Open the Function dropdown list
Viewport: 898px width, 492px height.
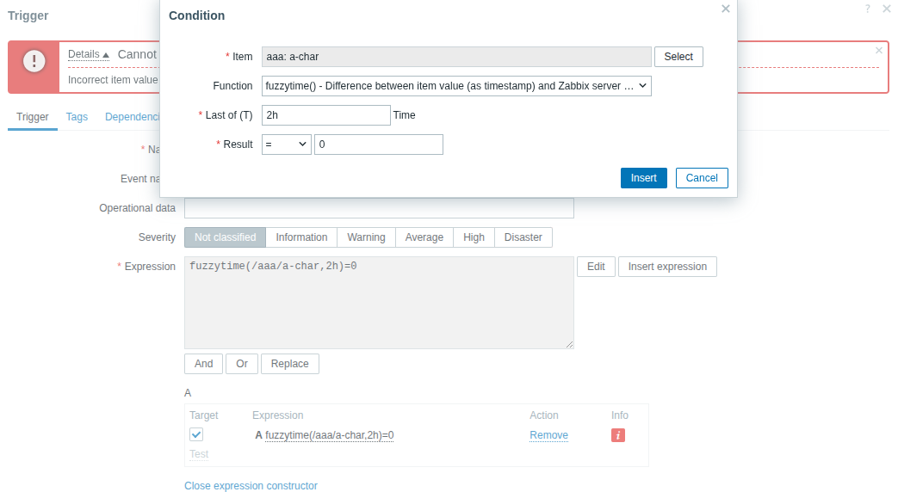click(456, 86)
